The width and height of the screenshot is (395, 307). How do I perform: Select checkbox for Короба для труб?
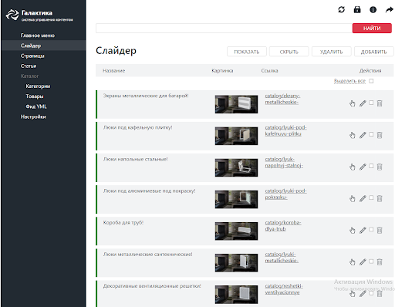(x=371, y=229)
